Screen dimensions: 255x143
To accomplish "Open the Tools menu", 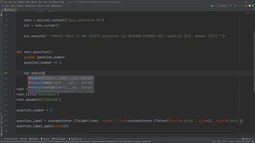I will click(x=45, y=2).
